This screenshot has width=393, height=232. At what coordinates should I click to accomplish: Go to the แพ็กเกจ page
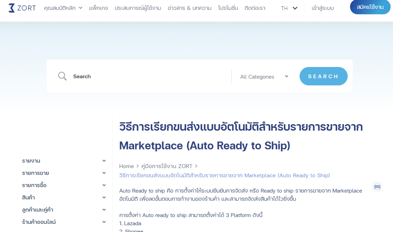(99, 8)
